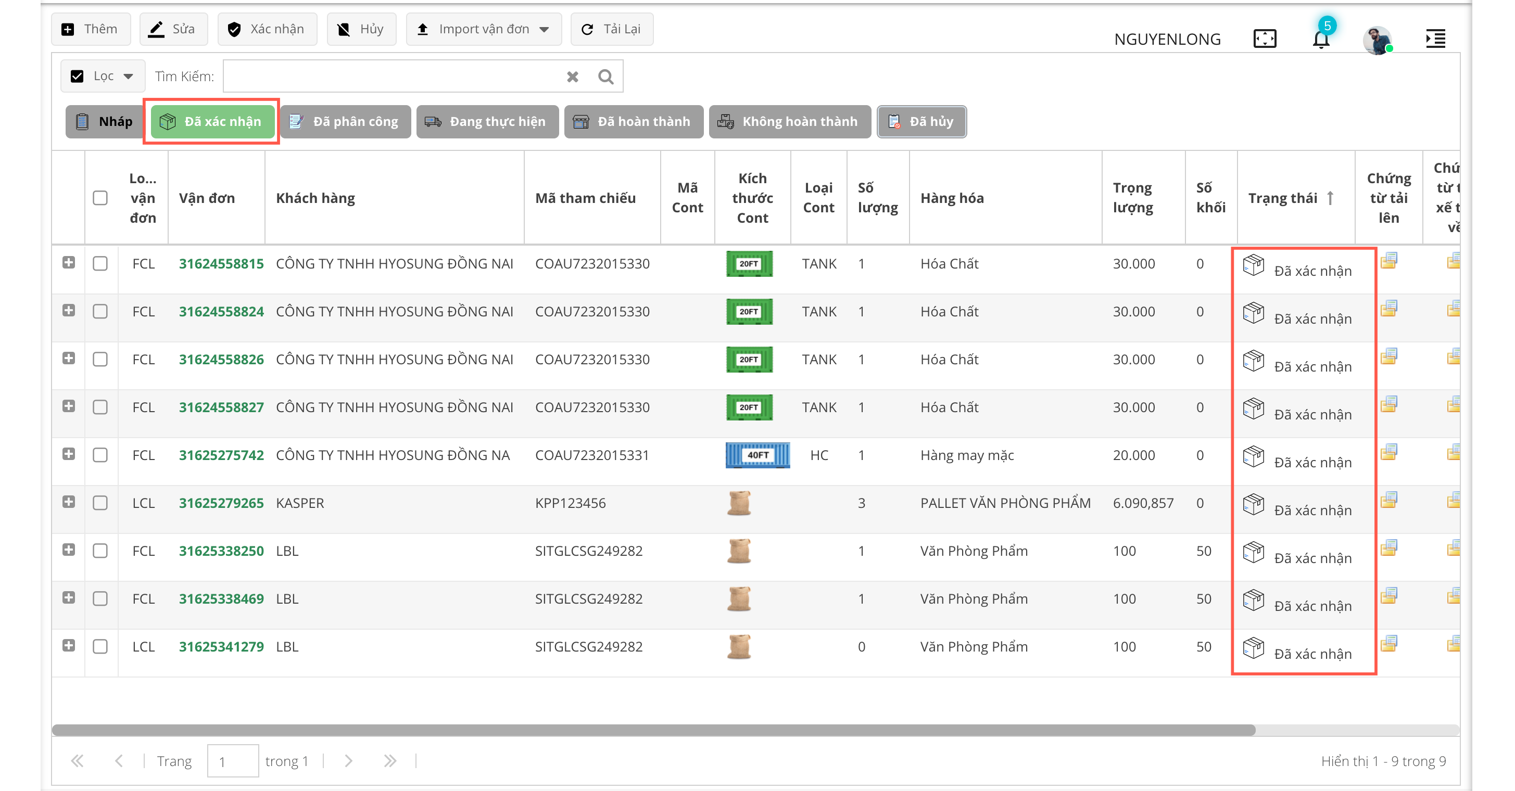The height and width of the screenshot is (791, 1515).
Task: Tick checkbox for waybill 31625341279
Action: 100,646
